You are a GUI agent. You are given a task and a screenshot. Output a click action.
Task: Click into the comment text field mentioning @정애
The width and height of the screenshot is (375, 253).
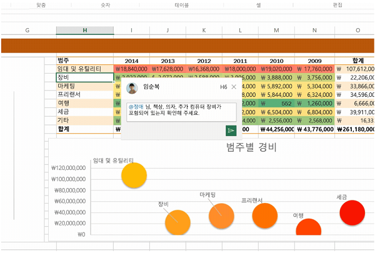point(181,112)
